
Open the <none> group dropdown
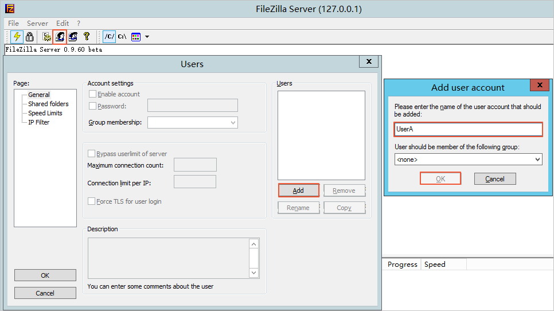[x=468, y=160]
